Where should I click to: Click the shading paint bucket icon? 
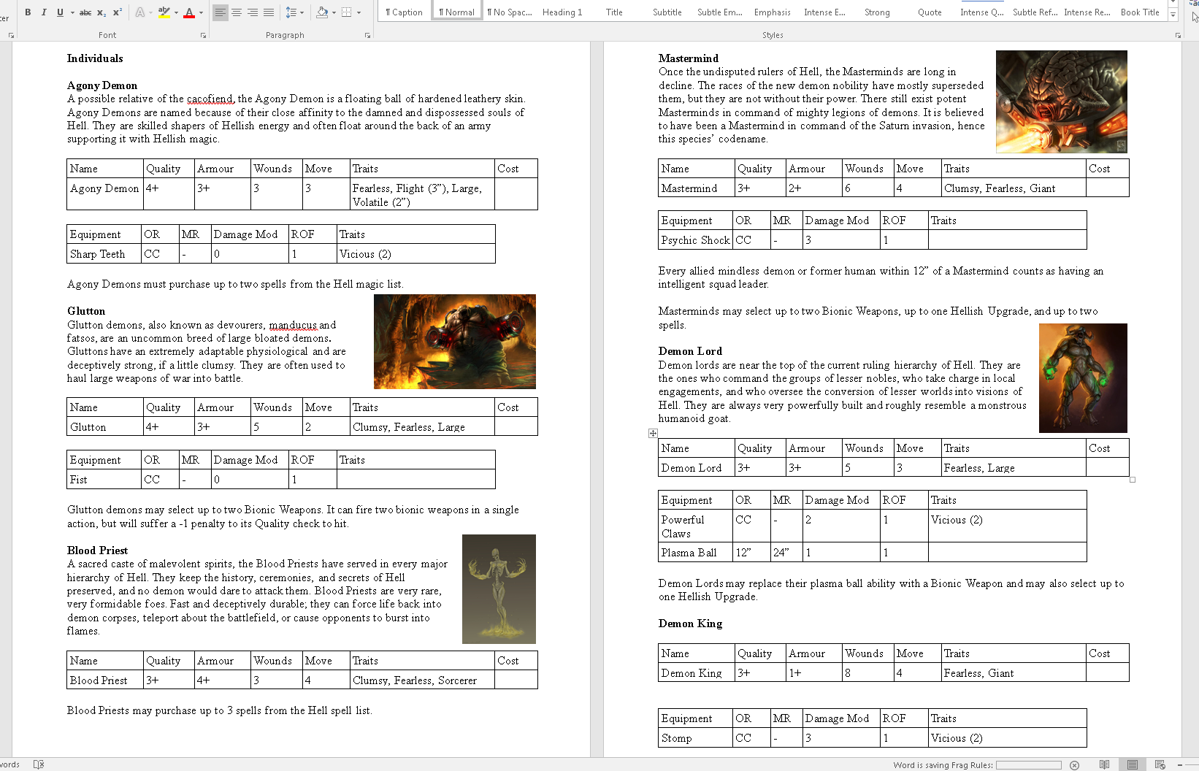[x=322, y=12]
